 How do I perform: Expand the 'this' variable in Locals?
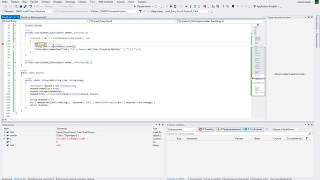click(x=4, y=132)
